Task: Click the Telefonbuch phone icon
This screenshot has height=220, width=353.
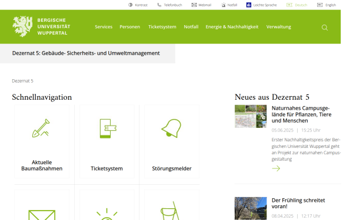Action: coord(159,5)
